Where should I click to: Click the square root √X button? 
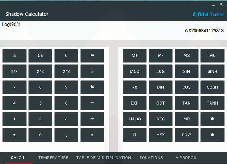tap(135, 87)
